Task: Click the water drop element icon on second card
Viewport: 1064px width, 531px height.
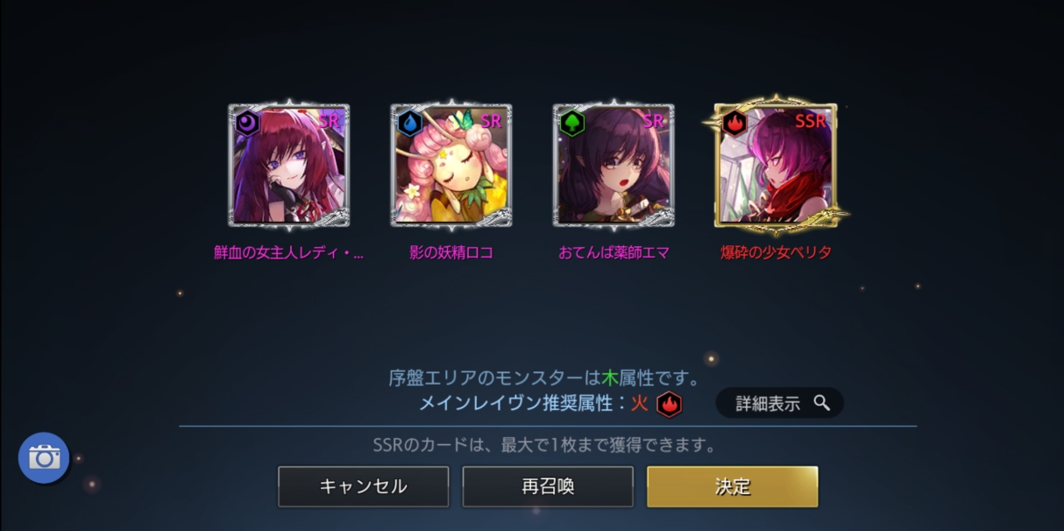Action: [409, 123]
